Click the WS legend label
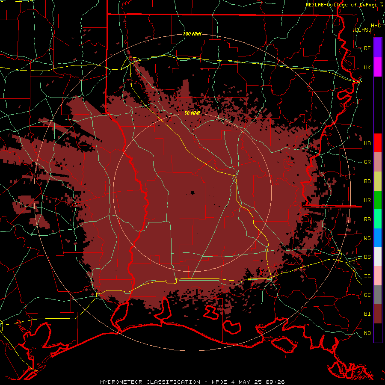385x385 pixels. coord(367,238)
